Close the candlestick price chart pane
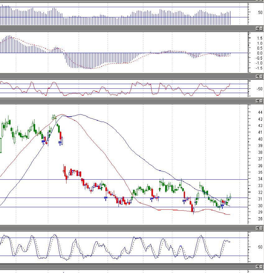Viewport: 264px width, 273px height. click(x=261, y=101)
